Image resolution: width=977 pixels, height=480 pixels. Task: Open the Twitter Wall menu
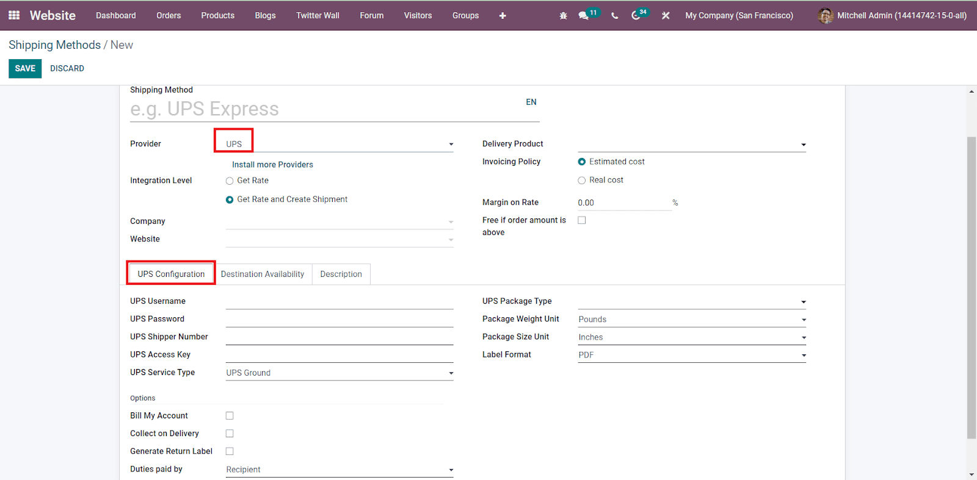318,15
